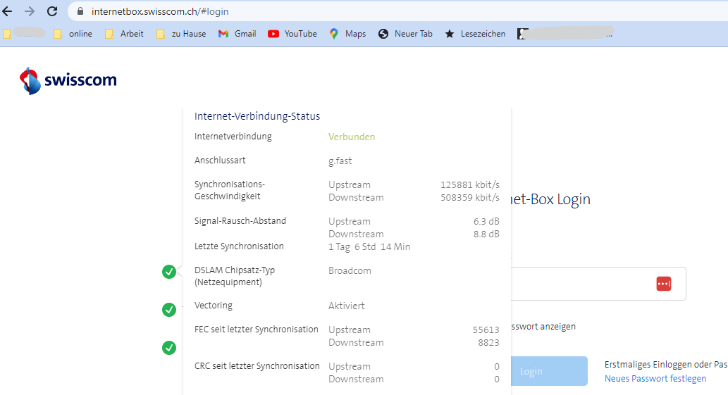The width and height of the screenshot is (728, 395).
Task: Click green checkmark beside Vectoring
Action: [169, 309]
